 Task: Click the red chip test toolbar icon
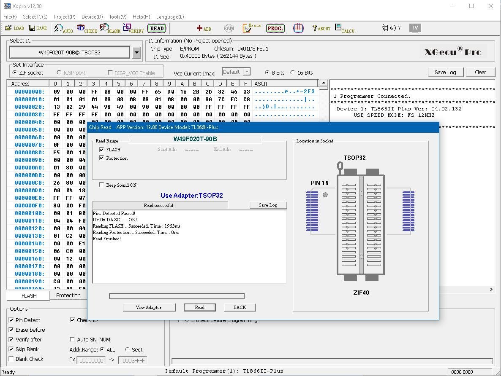(x=298, y=28)
